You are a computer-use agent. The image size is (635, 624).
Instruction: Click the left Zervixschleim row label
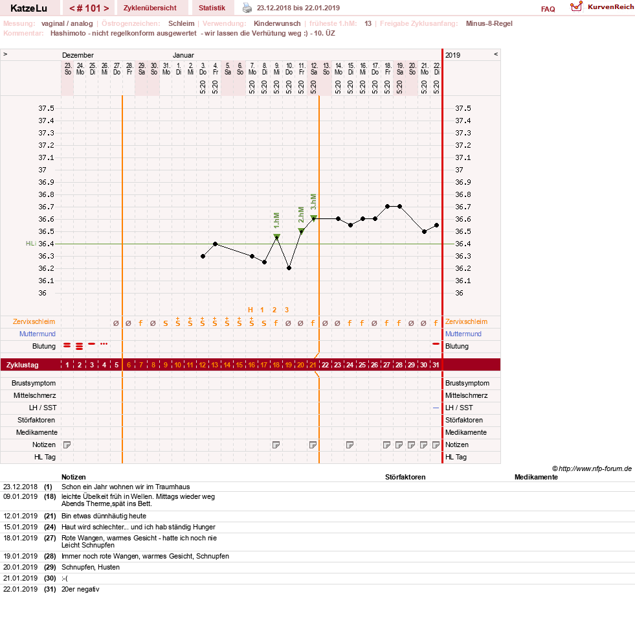pos(34,321)
